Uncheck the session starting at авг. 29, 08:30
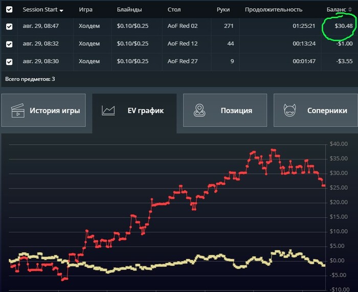 pyautogui.click(x=9, y=62)
